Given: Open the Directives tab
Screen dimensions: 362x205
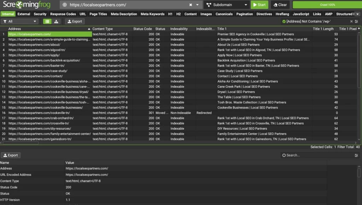Looking at the screenshot, I should coord(264,14).
